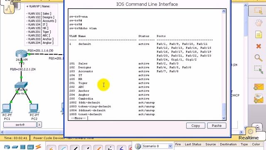Click the "103 Accounts" VLAN row
The width and height of the screenshot is (266, 150).
coord(124,71)
